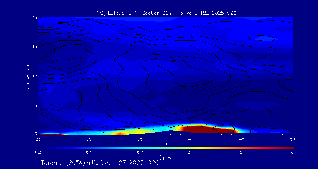
Task: Click the Latitude x-axis label
Action: [x=165, y=144]
